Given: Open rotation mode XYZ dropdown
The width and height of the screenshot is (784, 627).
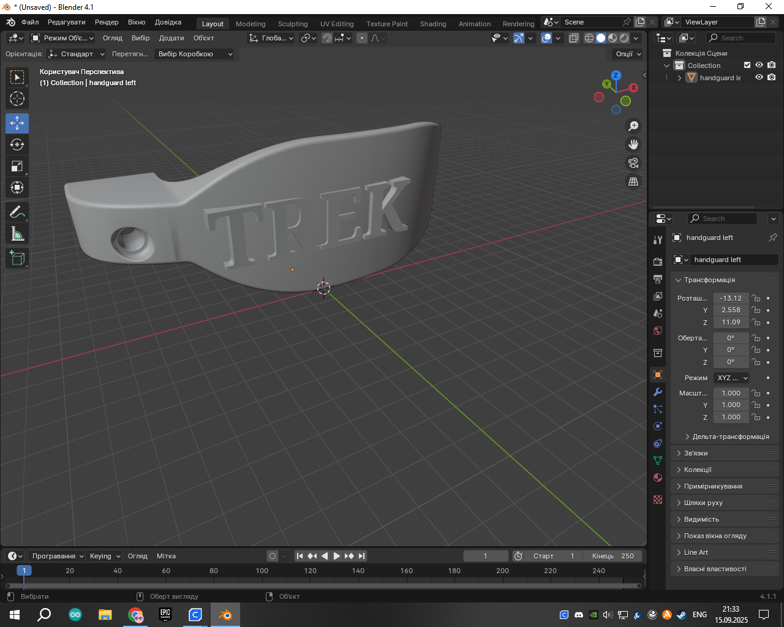Looking at the screenshot, I should coord(732,378).
